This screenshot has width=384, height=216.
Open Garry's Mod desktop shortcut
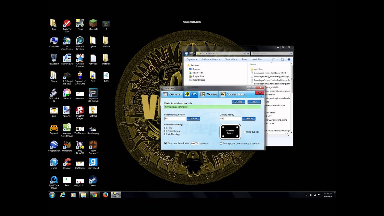coord(93,164)
